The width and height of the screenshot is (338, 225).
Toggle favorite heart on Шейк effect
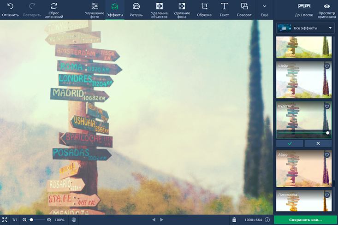point(327,66)
